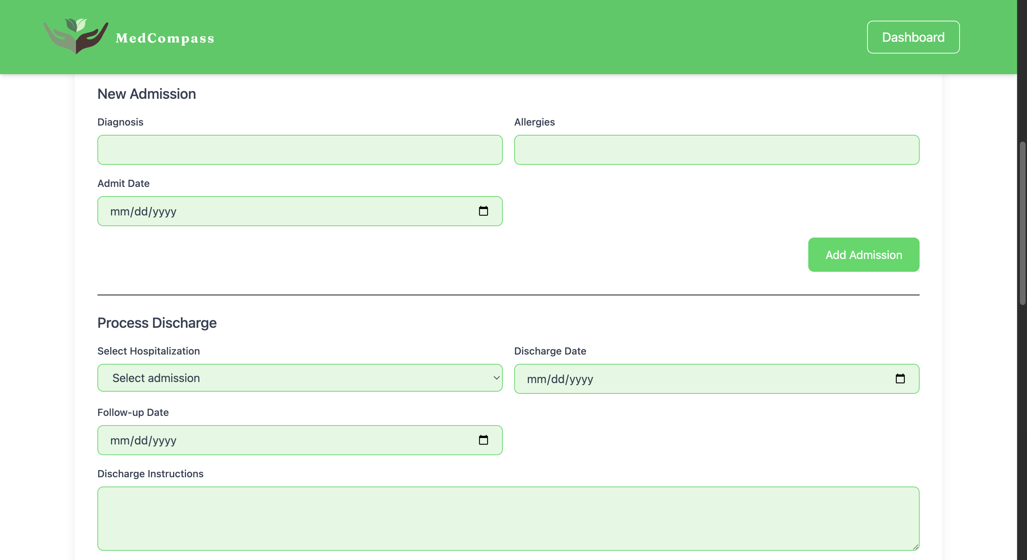This screenshot has width=1027, height=560.
Task: Select the year segment of Admit Date
Action: [x=164, y=212]
